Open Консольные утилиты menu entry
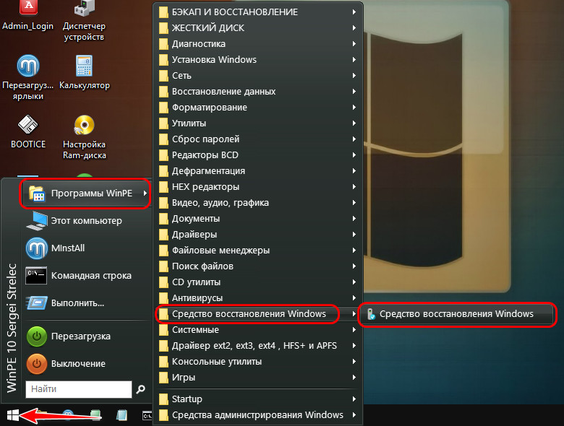The height and width of the screenshot is (426, 564). click(x=257, y=361)
